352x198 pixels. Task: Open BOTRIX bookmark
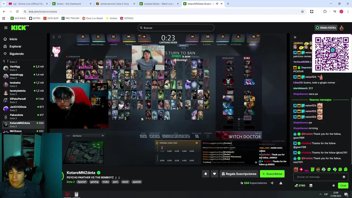click(35, 18)
